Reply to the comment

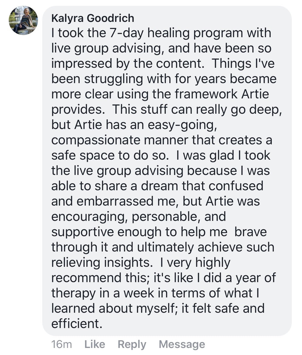point(132,344)
